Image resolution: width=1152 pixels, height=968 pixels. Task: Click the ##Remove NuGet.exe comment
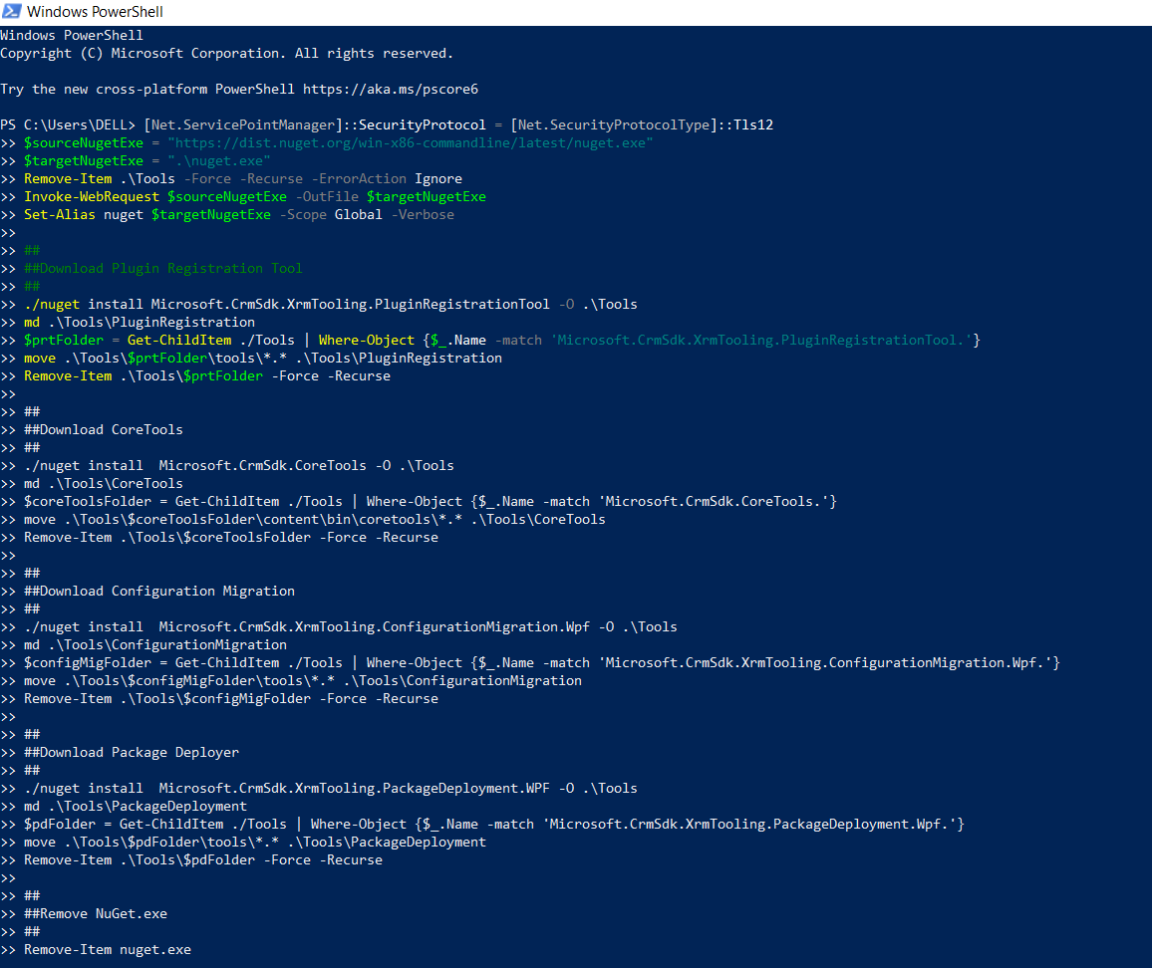pyautogui.click(x=96, y=913)
